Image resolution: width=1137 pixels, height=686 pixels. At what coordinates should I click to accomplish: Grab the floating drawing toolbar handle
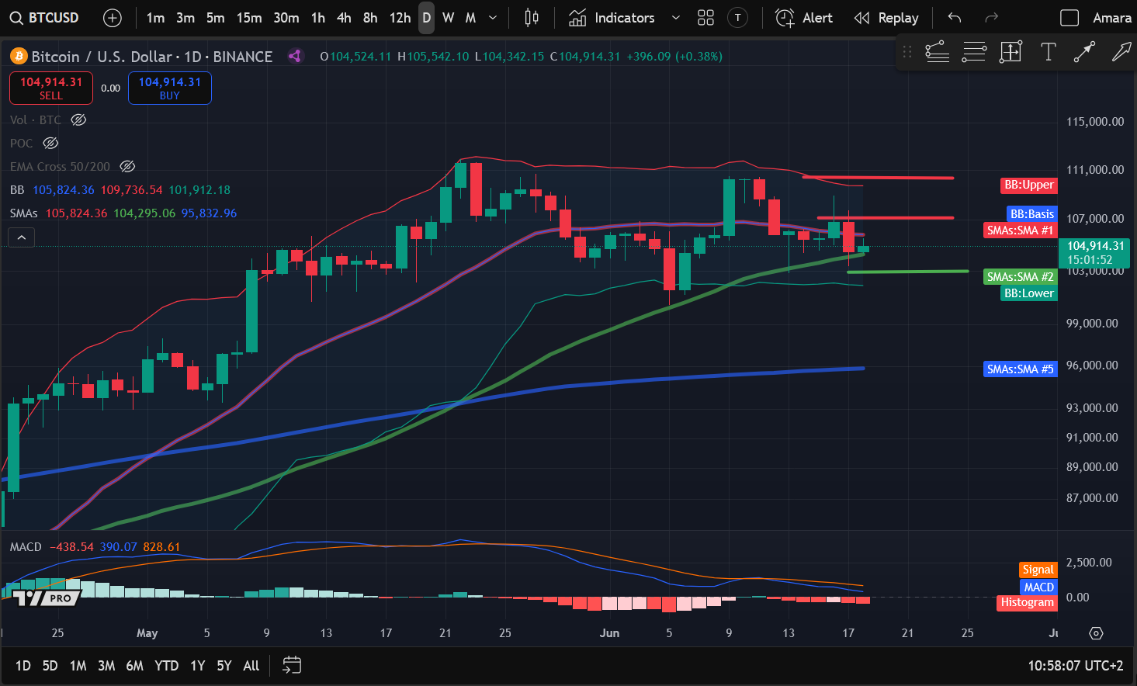(x=906, y=52)
